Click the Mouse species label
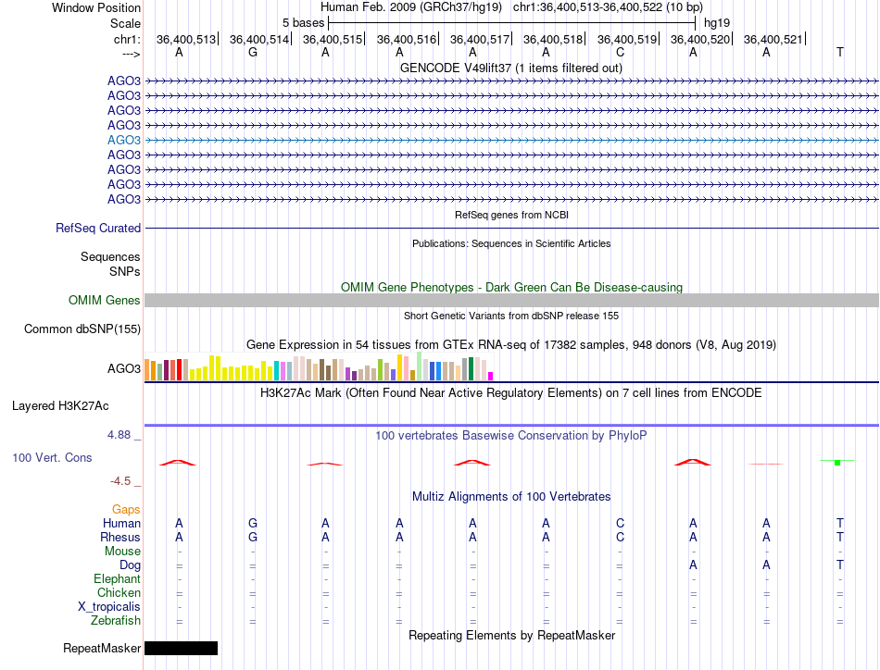The height and width of the screenshot is (670, 880). [x=122, y=552]
